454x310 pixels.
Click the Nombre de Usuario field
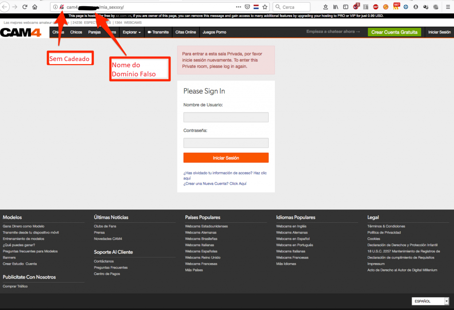(x=226, y=117)
